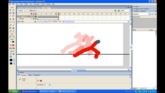Viewport: 165px width, 93px height.
Task: Click the Edit Scene icon
Action: [115, 11]
